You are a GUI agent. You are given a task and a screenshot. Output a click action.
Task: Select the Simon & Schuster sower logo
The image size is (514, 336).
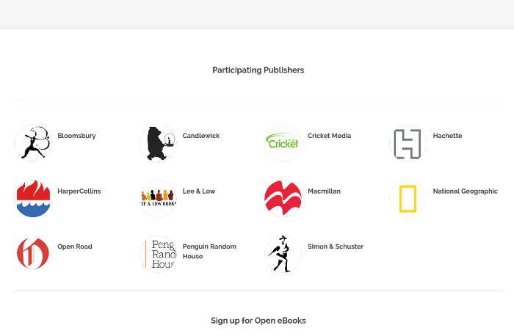(x=283, y=254)
